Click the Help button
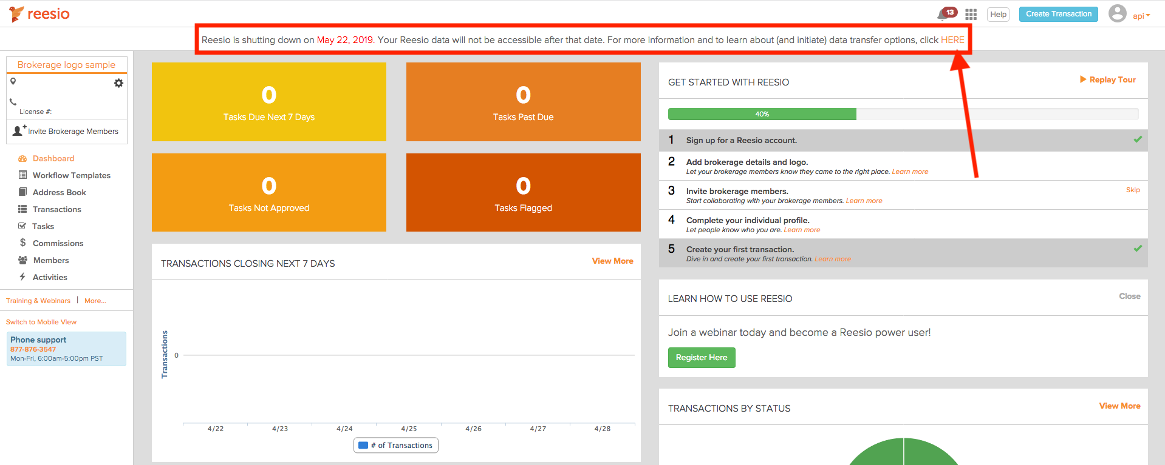 [x=998, y=15]
